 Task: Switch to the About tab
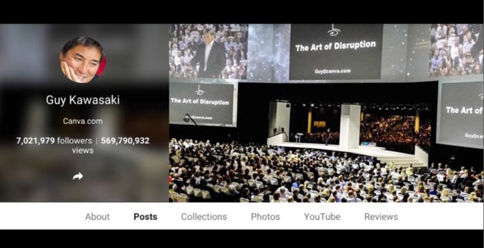pos(97,217)
